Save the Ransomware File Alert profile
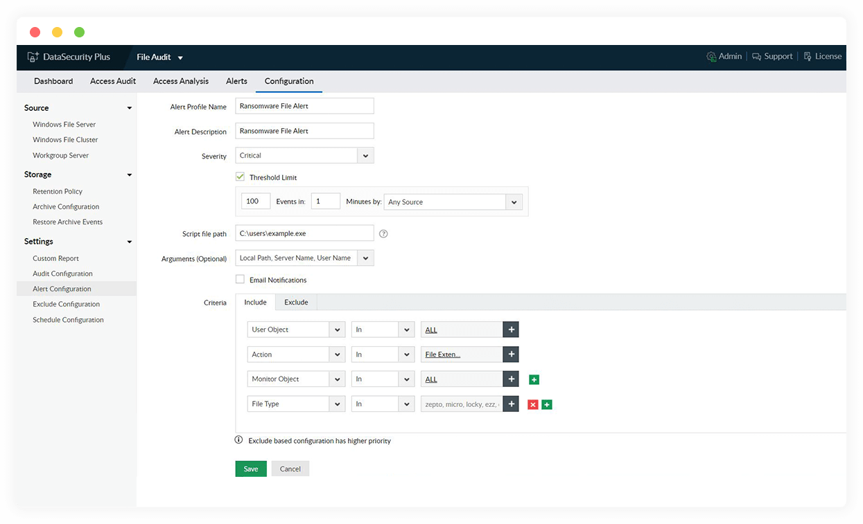The width and height of the screenshot is (863, 524). pos(250,469)
